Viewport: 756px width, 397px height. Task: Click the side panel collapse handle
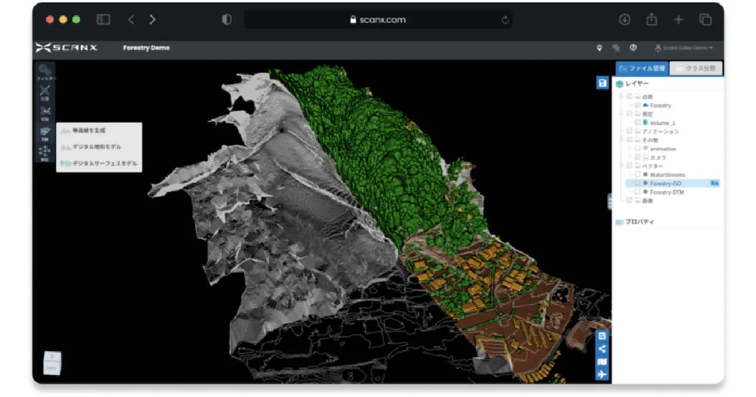tap(610, 202)
